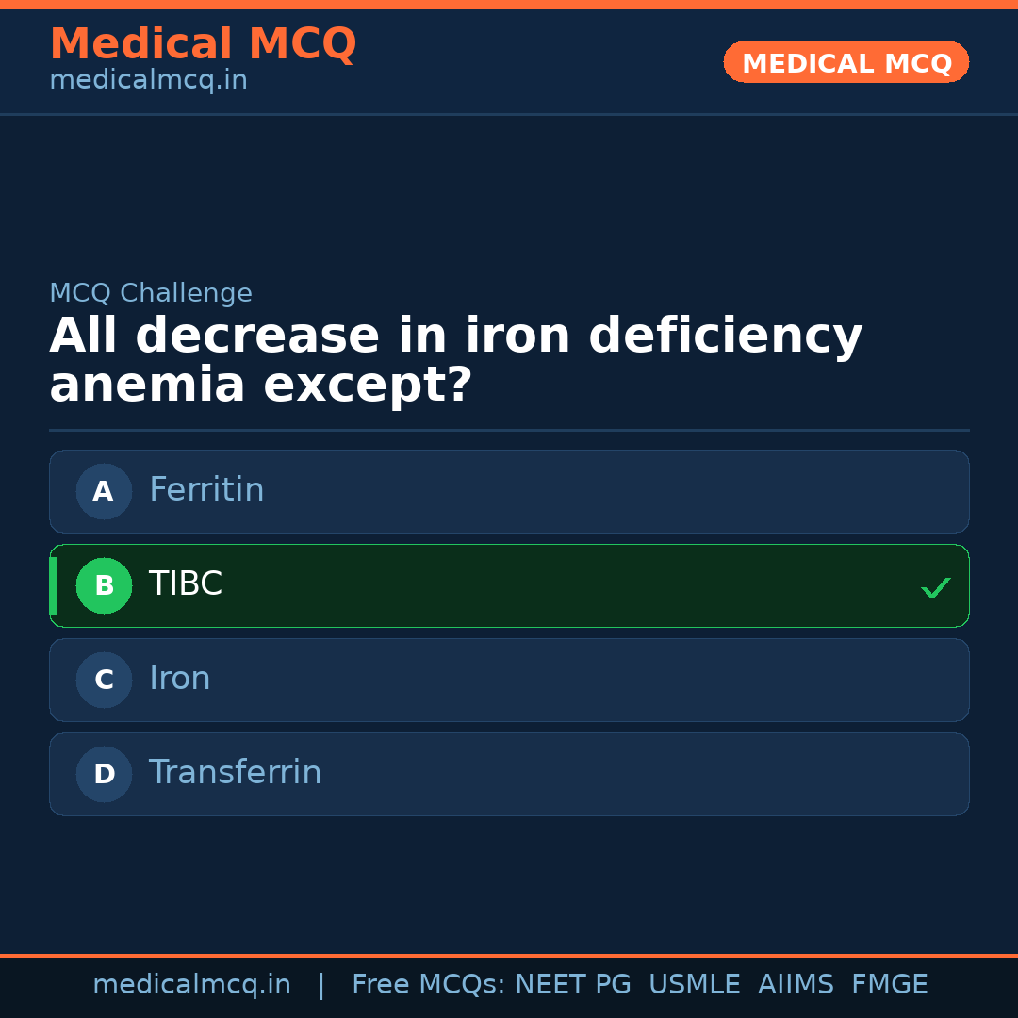Click NEET PG in the footer
The width and height of the screenshot is (1018, 1018).
573,985
